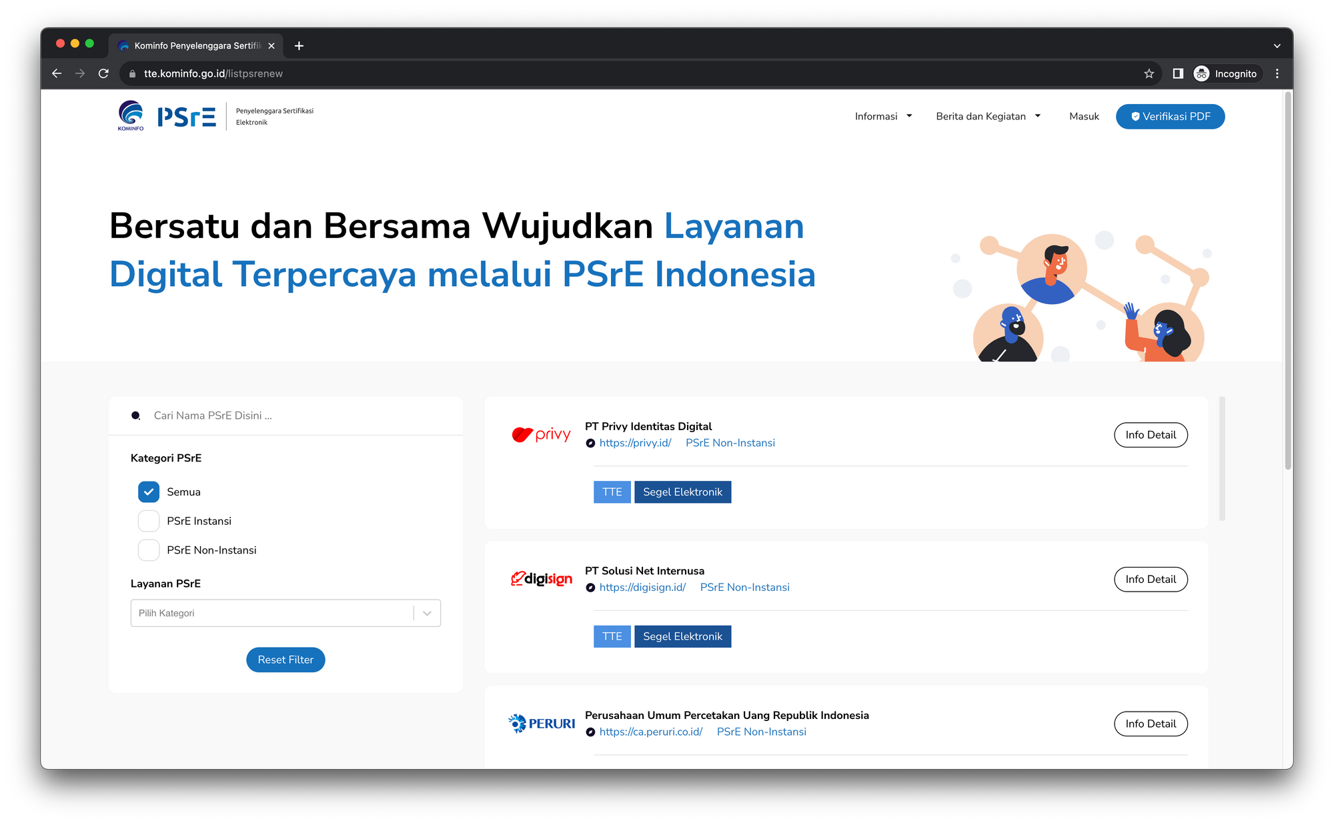Click the padlock site info icon
The height and width of the screenshot is (823, 1334).
click(132, 73)
